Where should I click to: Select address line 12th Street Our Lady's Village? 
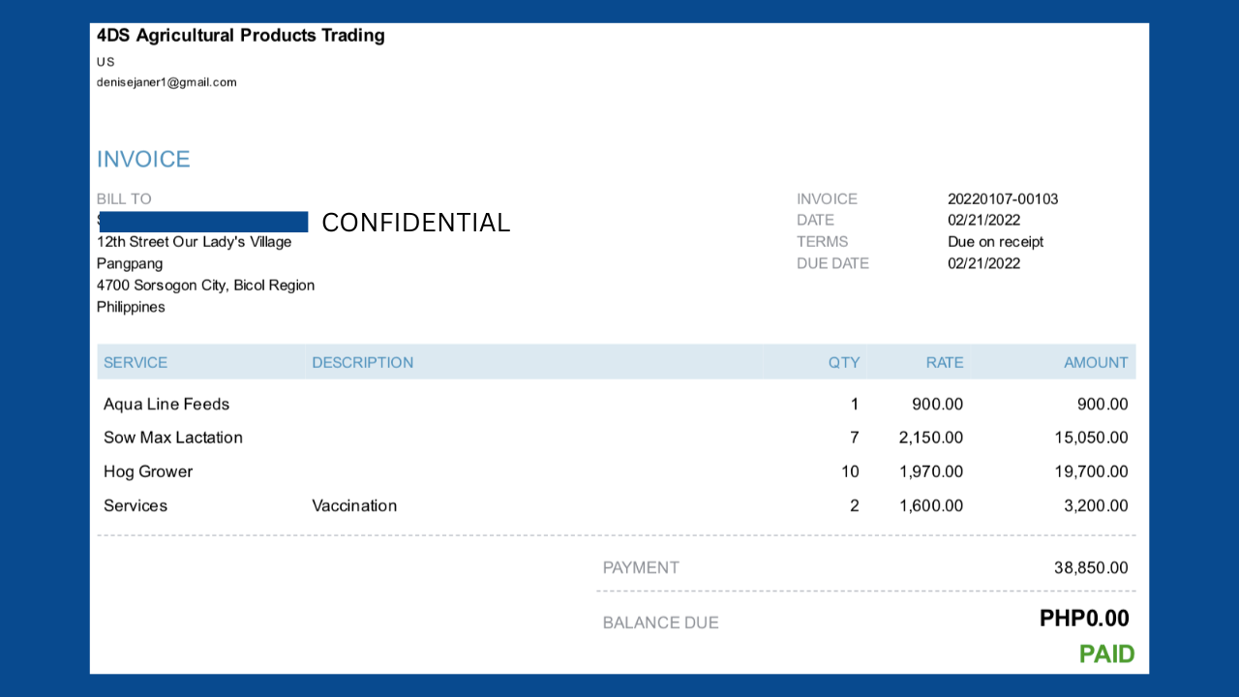(x=194, y=242)
